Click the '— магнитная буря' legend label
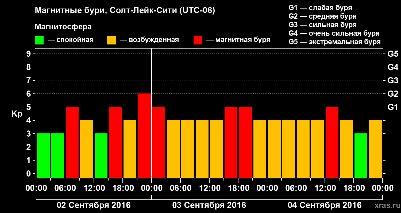Screen dimensions: 401x213 238,40
